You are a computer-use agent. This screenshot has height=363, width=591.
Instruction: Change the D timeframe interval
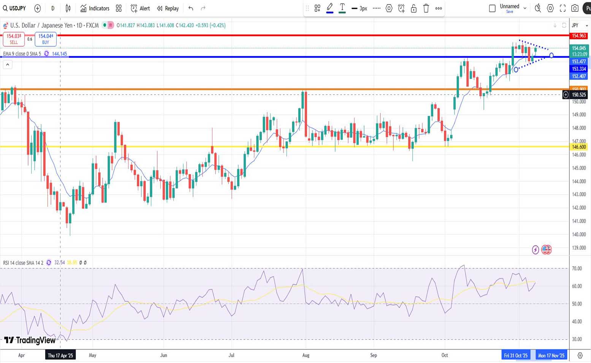[x=53, y=8]
